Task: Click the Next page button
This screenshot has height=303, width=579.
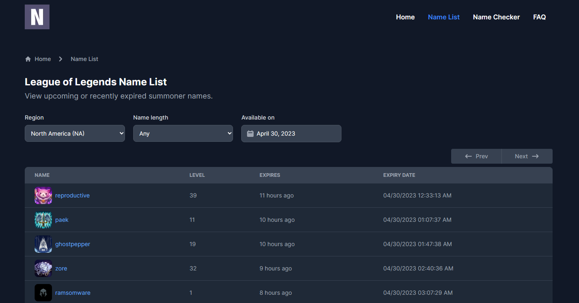Action: 527,156
